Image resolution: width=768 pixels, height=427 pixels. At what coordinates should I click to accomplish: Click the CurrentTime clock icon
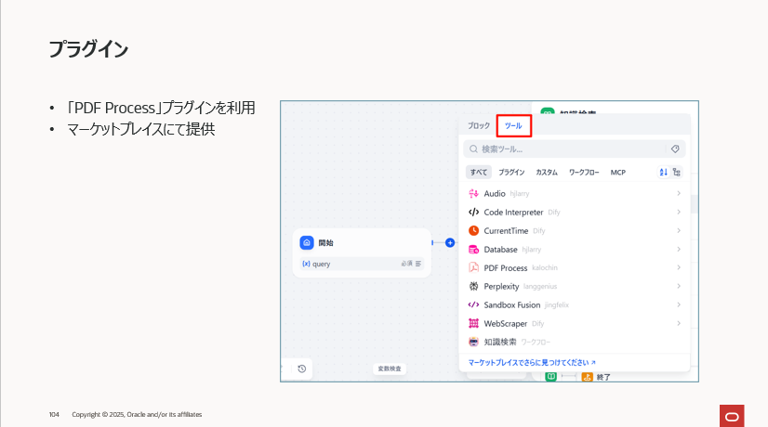click(x=473, y=231)
